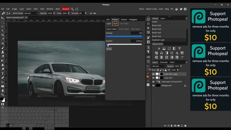Hide the Color Fill 1 layer
The height and width of the screenshot is (130, 231).
tap(153, 78)
